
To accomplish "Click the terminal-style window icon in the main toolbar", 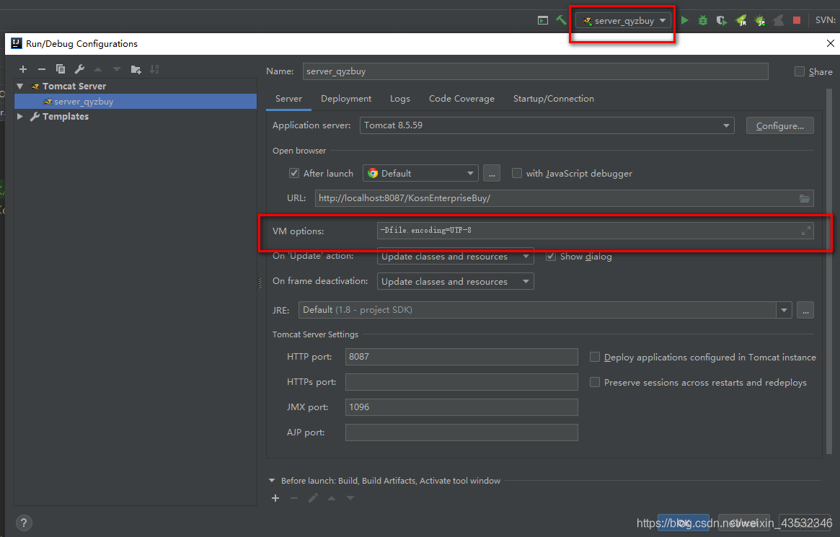I will coord(543,20).
